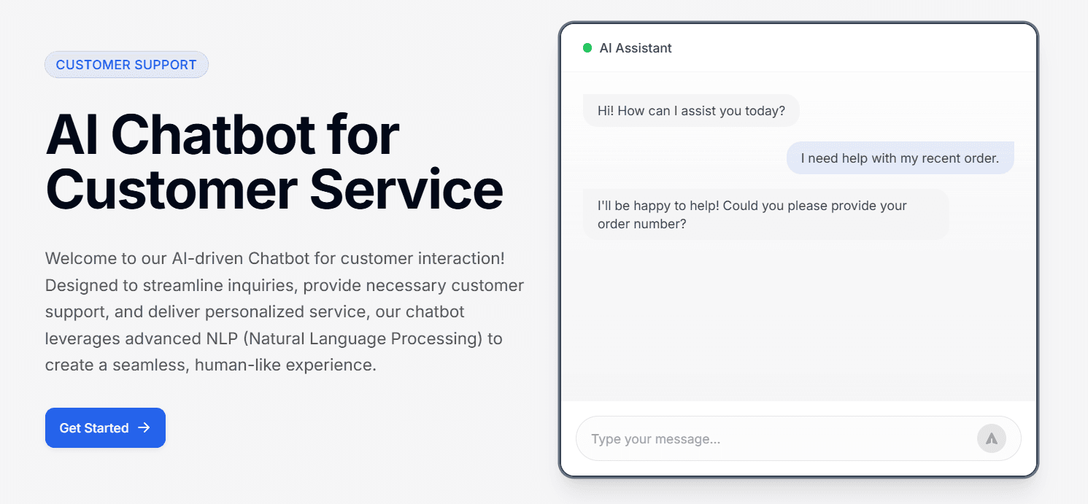Click the AI Assistant header title
This screenshot has height=504, width=1088.
[636, 48]
